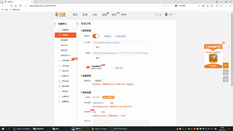
Task: Copy the rtmp address with its copy button
Action: [x=98, y=47]
